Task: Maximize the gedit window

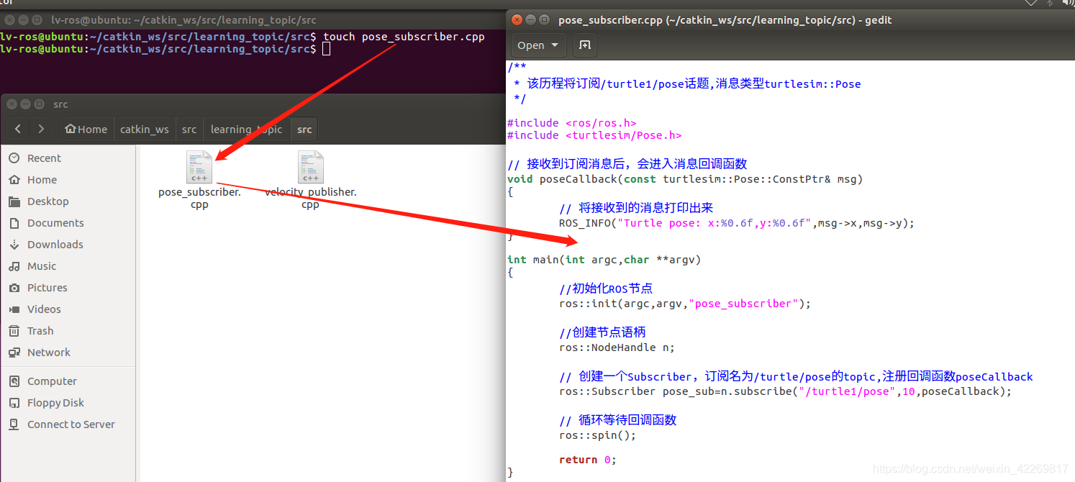Action: 544,19
